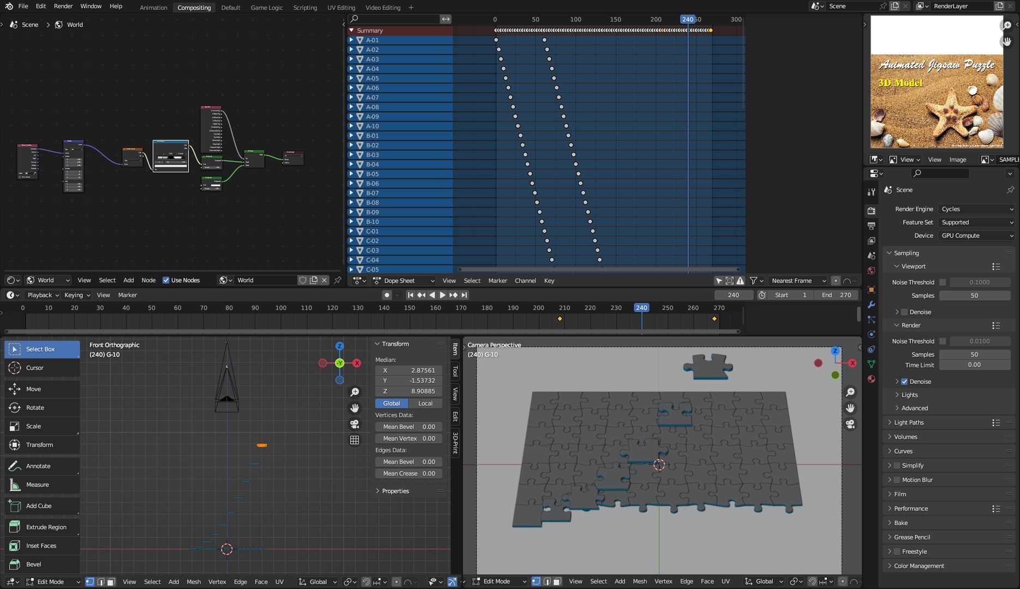Switch to UV Editing workspace tab
The width and height of the screenshot is (1020, 589).
pos(341,8)
